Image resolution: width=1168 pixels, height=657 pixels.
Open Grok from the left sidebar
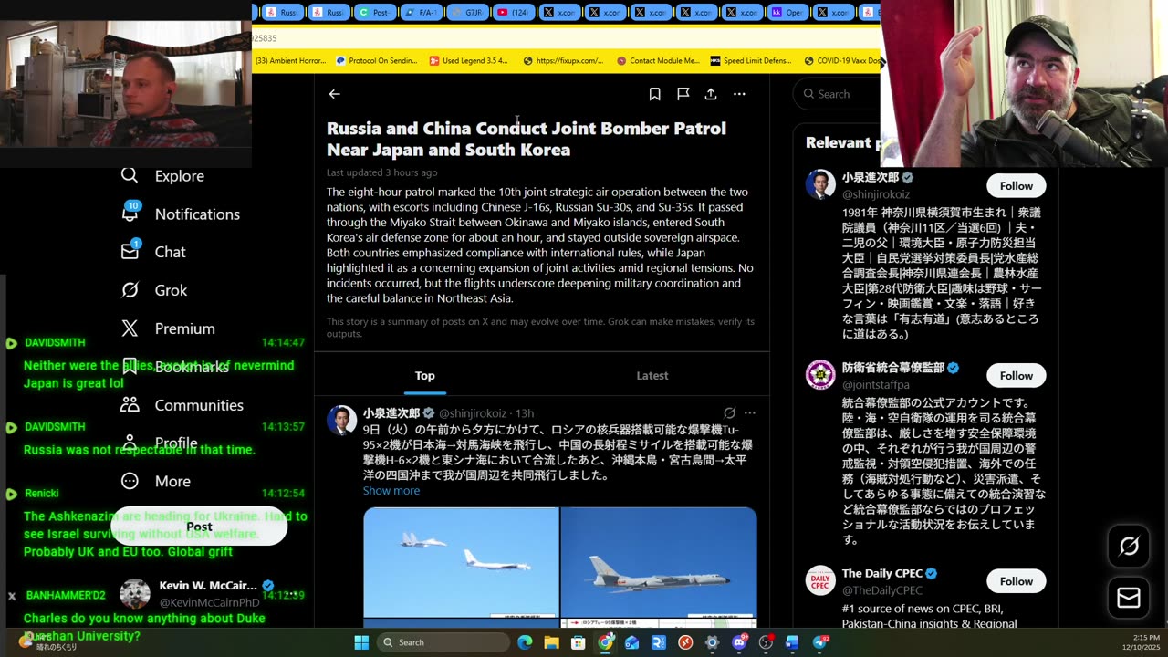tap(155, 290)
